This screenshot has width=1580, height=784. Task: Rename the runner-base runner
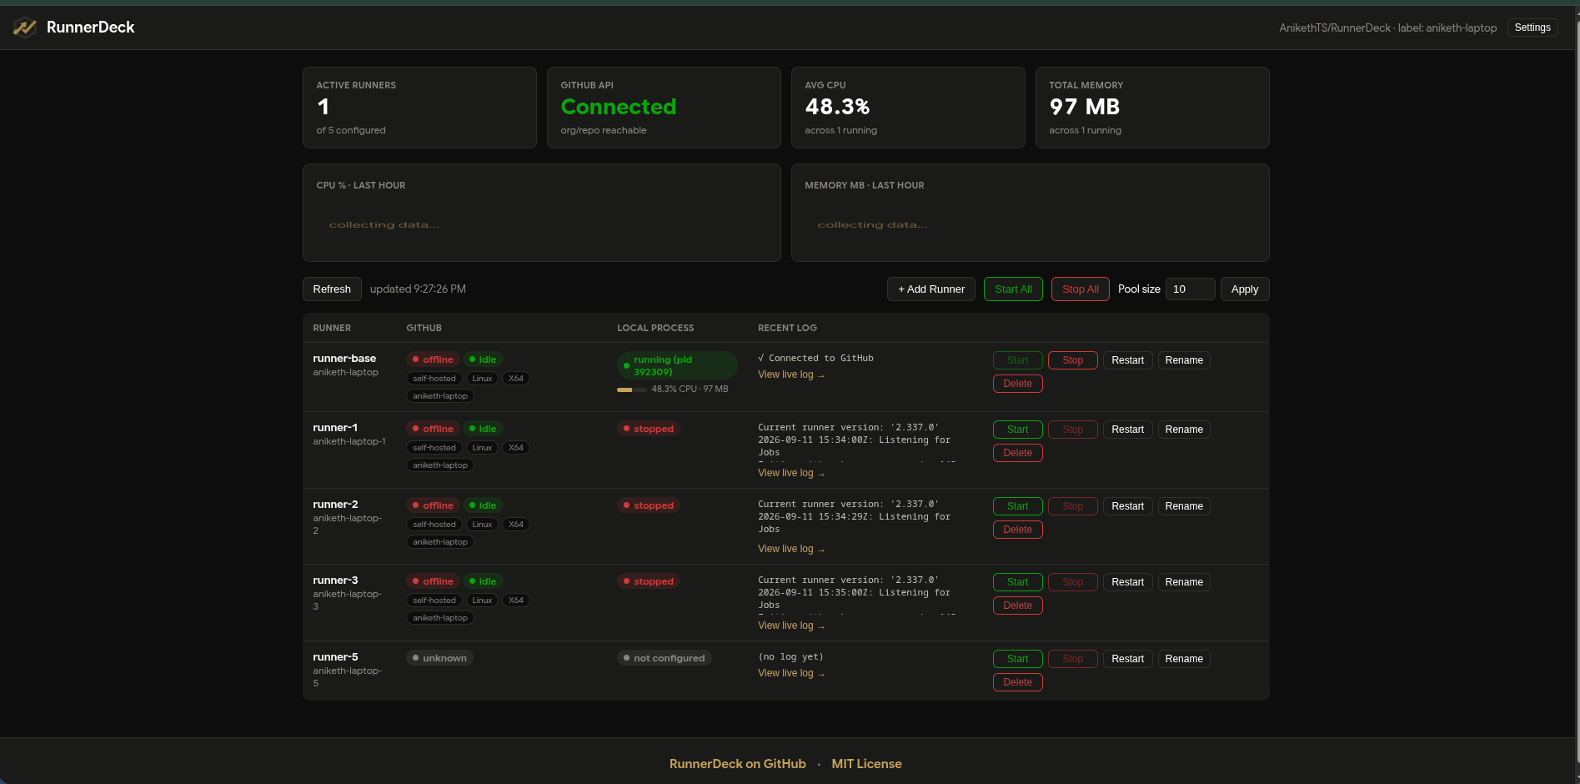(1184, 360)
